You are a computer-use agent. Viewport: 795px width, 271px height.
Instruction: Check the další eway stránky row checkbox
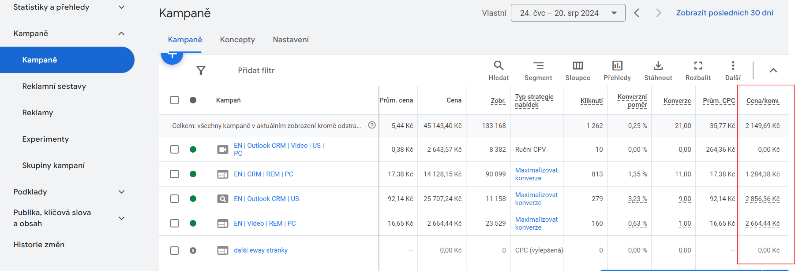(175, 250)
